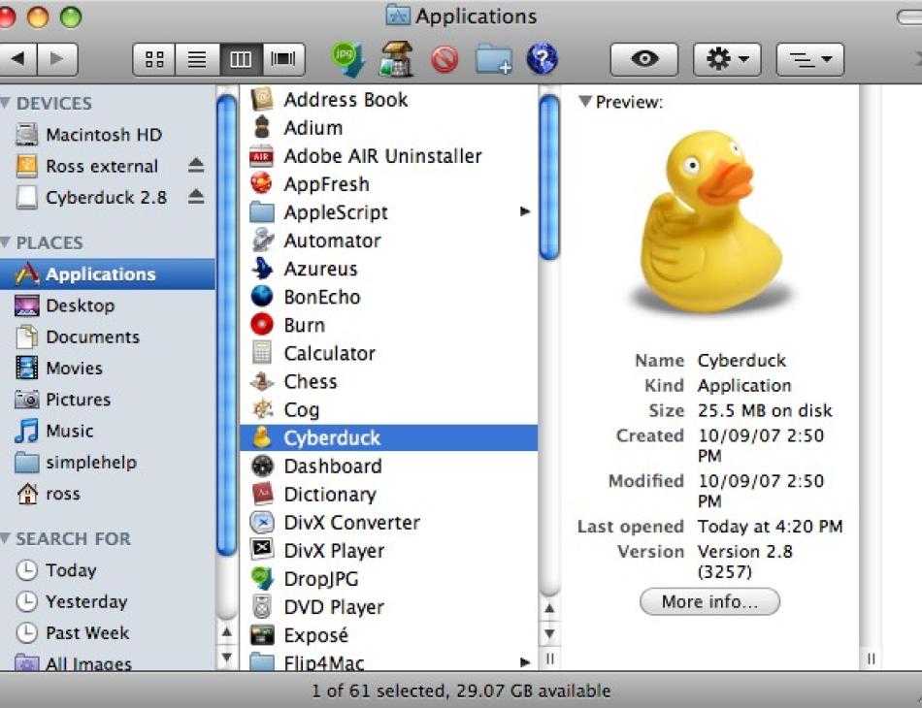Click the new folder toolbar icon
The width and height of the screenshot is (922, 708).
[493, 59]
